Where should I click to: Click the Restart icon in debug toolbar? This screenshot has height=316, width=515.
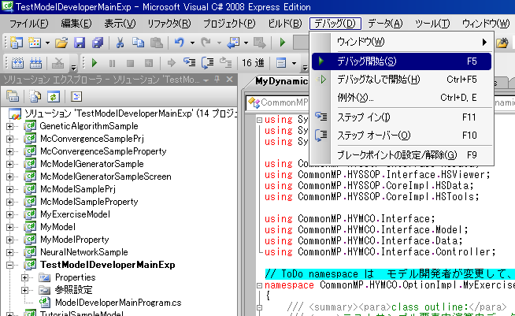(149, 63)
